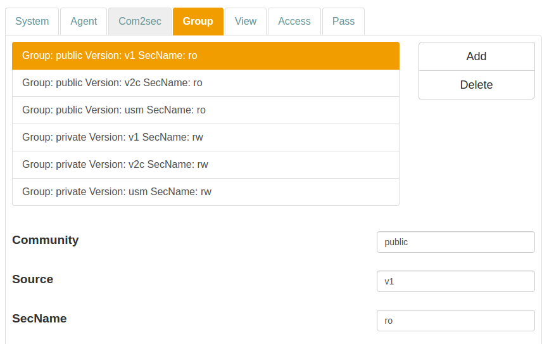Open the View tab
This screenshot has width=542, height=344.
click(246, 22)
